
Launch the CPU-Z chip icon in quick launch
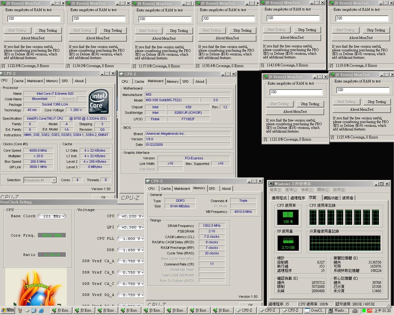(x=27, y=310)
